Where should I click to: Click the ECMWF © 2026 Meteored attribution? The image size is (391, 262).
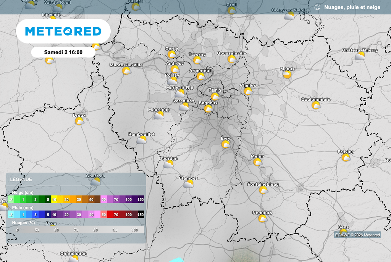(357, 235)
